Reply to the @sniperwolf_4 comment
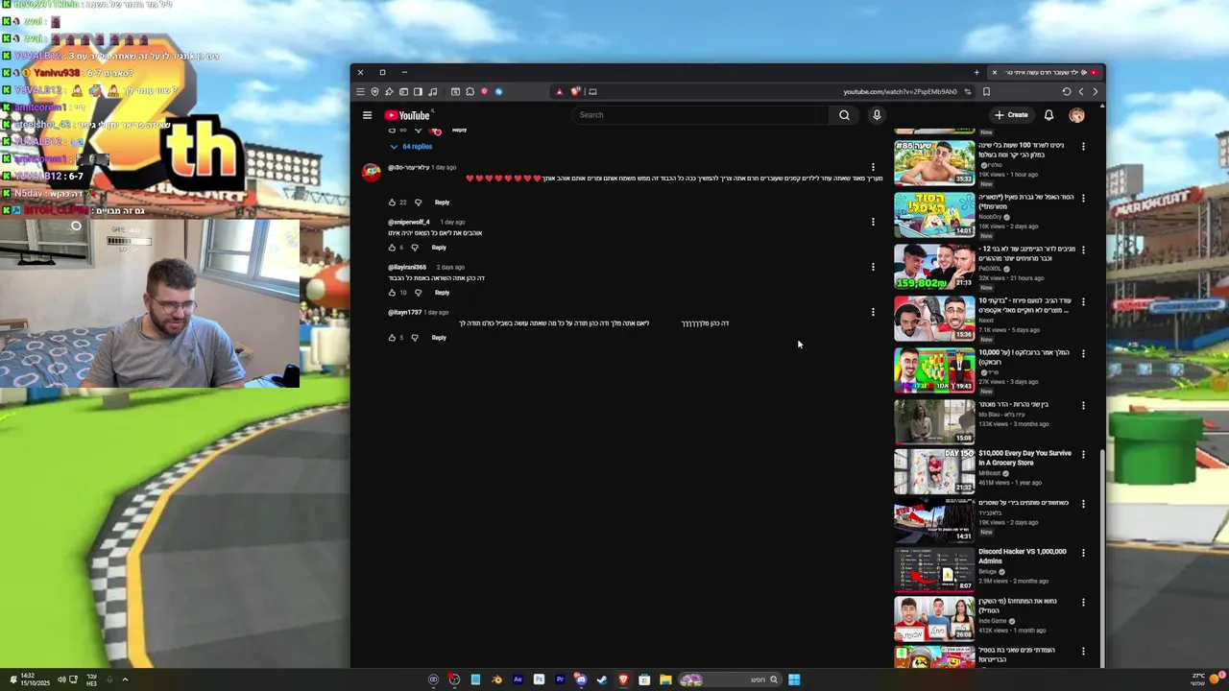 439,248
